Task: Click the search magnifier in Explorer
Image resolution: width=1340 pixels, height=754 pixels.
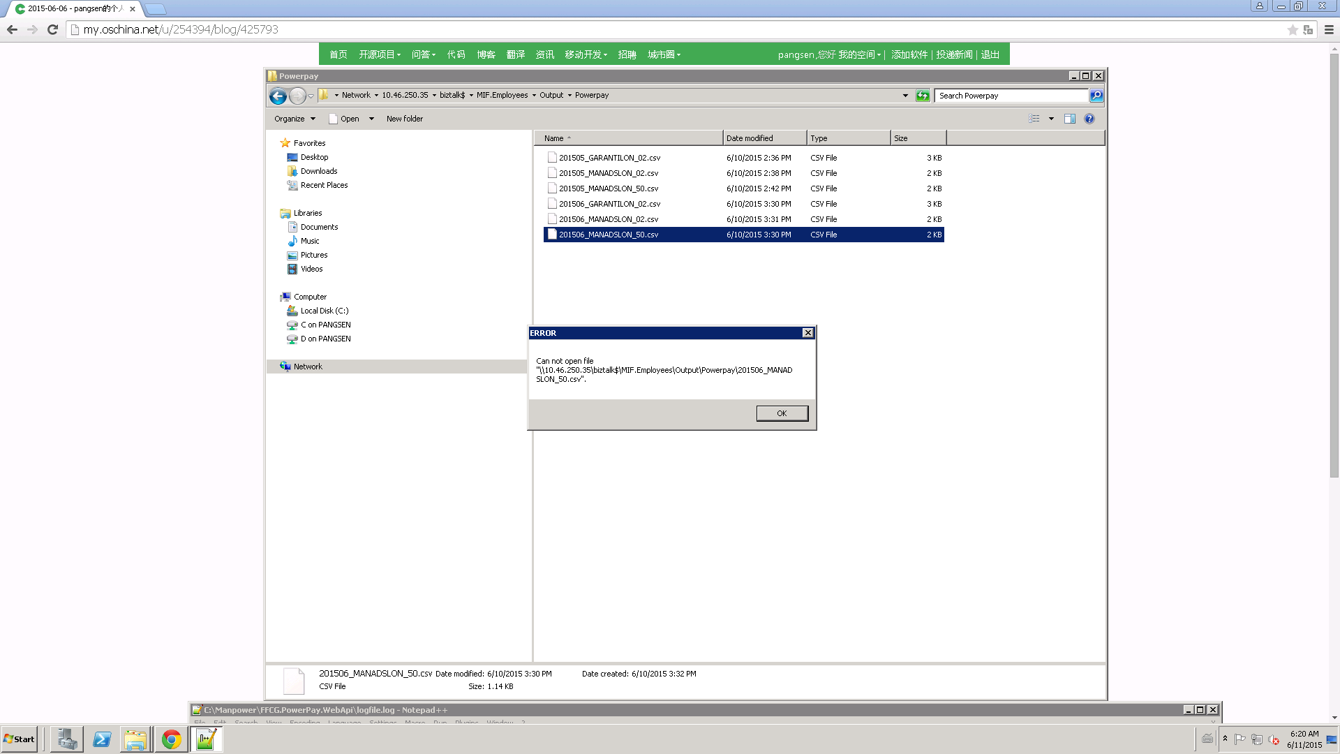Action: pos(1096,96)
